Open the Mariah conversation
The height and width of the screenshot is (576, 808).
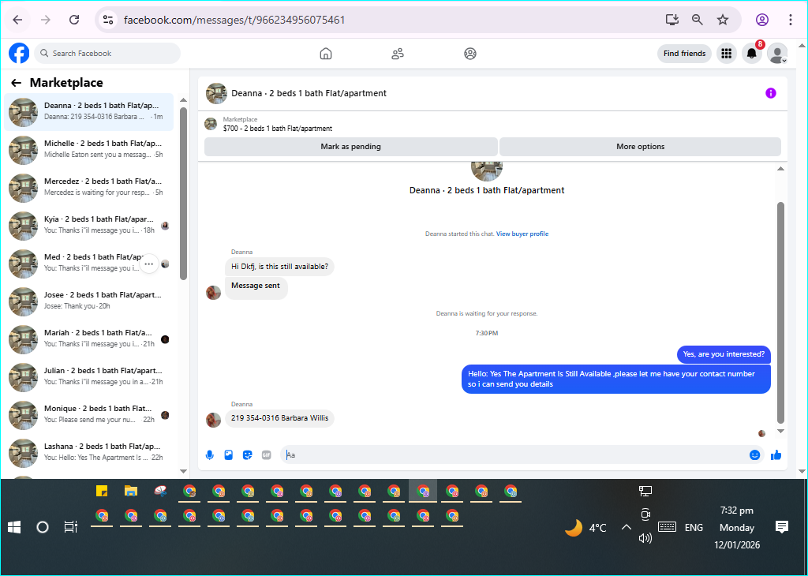[x=88, y=339]
